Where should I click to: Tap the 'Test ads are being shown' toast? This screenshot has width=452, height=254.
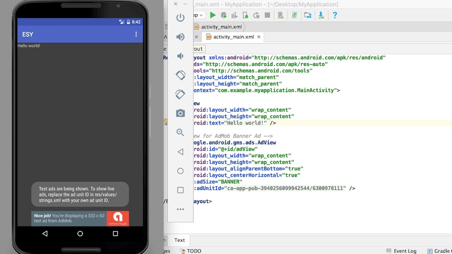tap(80, 194)
